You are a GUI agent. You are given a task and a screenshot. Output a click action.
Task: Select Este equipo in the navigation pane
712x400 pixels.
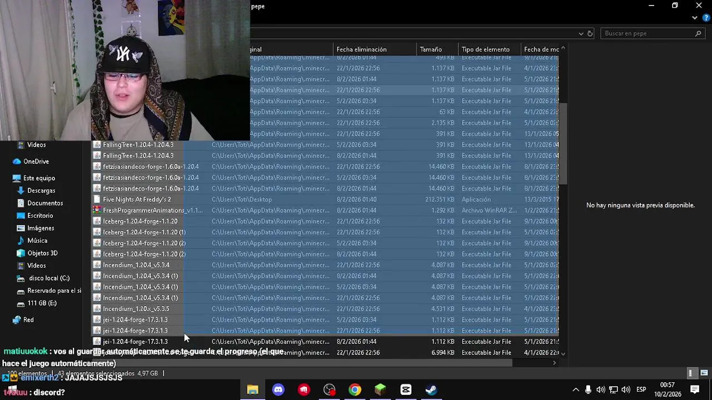[x=39, y=178]
